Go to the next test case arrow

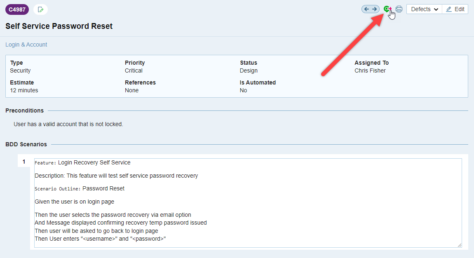(x=374, y=9)
